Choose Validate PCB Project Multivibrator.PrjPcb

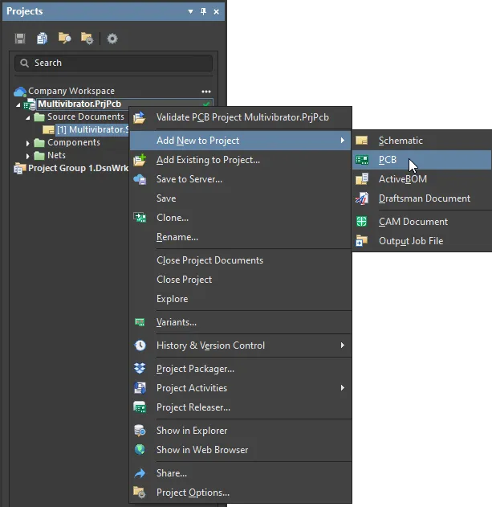[241, 117]
